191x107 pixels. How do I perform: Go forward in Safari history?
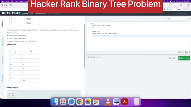click(x=21, y=5)
